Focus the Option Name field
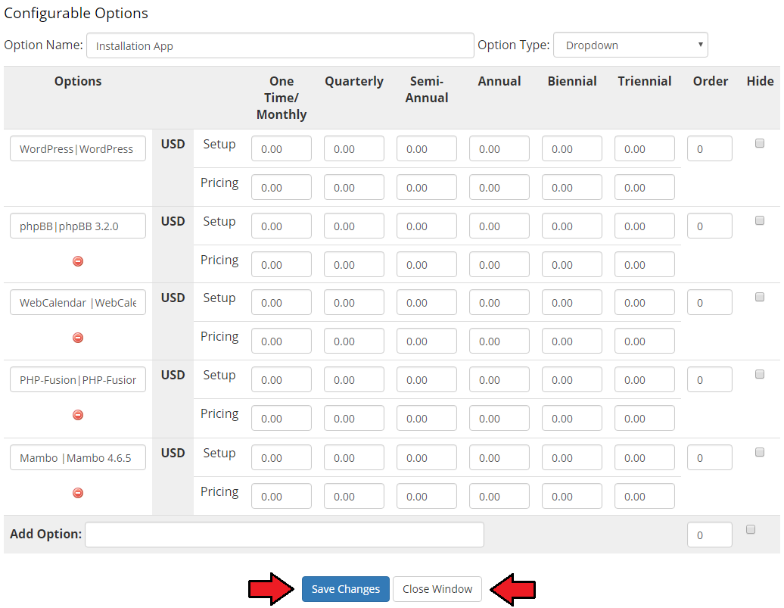The width and height of the screenshot is (784, 608). [280, 45]
